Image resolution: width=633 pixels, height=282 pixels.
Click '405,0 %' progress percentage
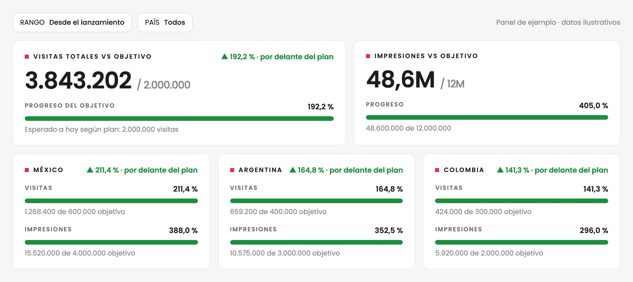click(x=594, y=106)
